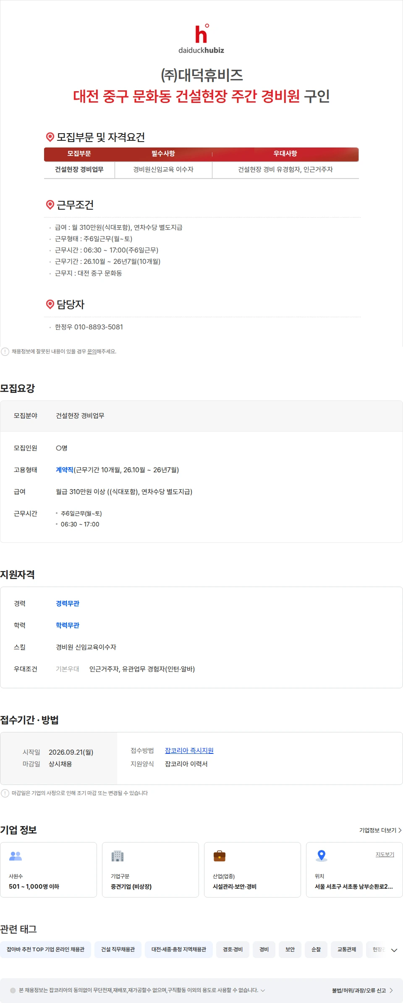Click the arrow after 불법/허위/과장/오류 신고
The width and height of the screenshot is (403, 1003).
(391, 990)
